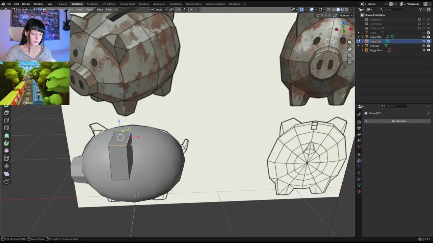Screen dimensions: 433x243
Task: Select the Bevel tool in toolbar
Action: point(6,113)
